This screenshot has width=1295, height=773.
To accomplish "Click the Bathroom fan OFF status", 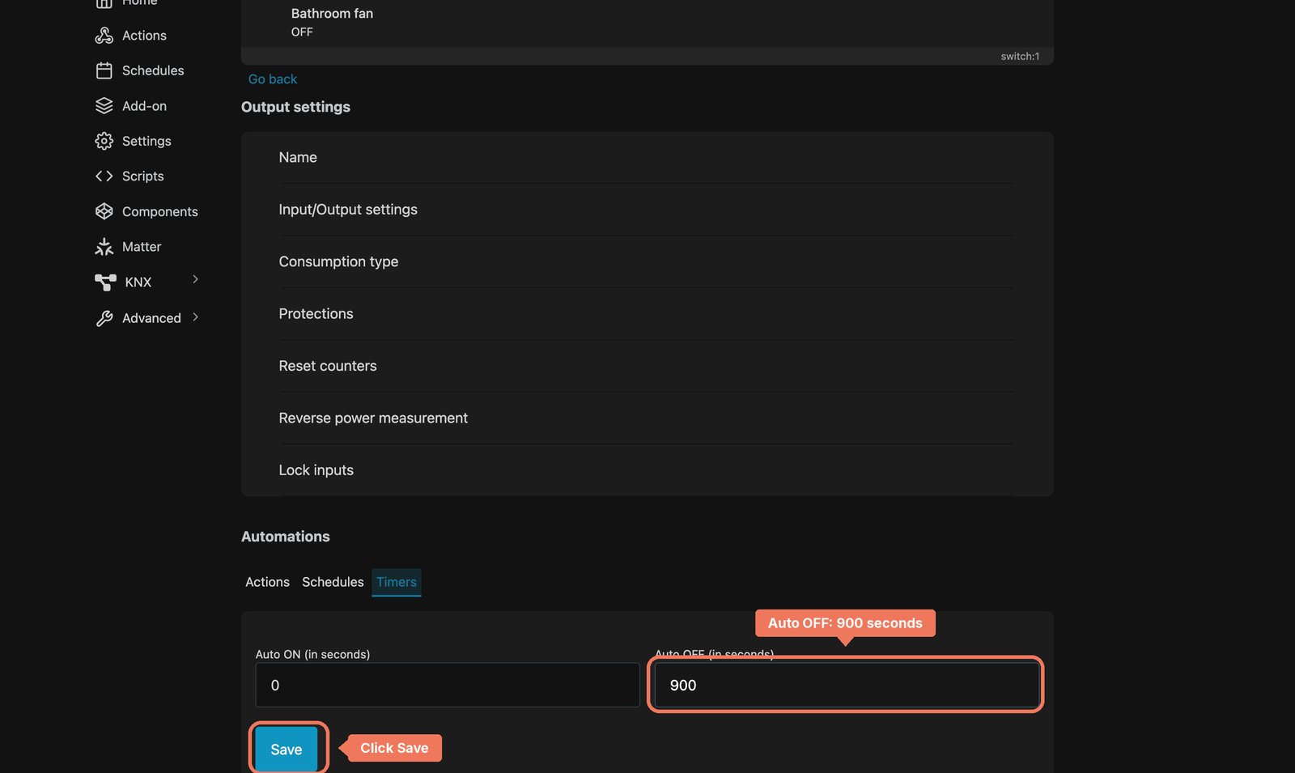I will click(x=302, y=32).
